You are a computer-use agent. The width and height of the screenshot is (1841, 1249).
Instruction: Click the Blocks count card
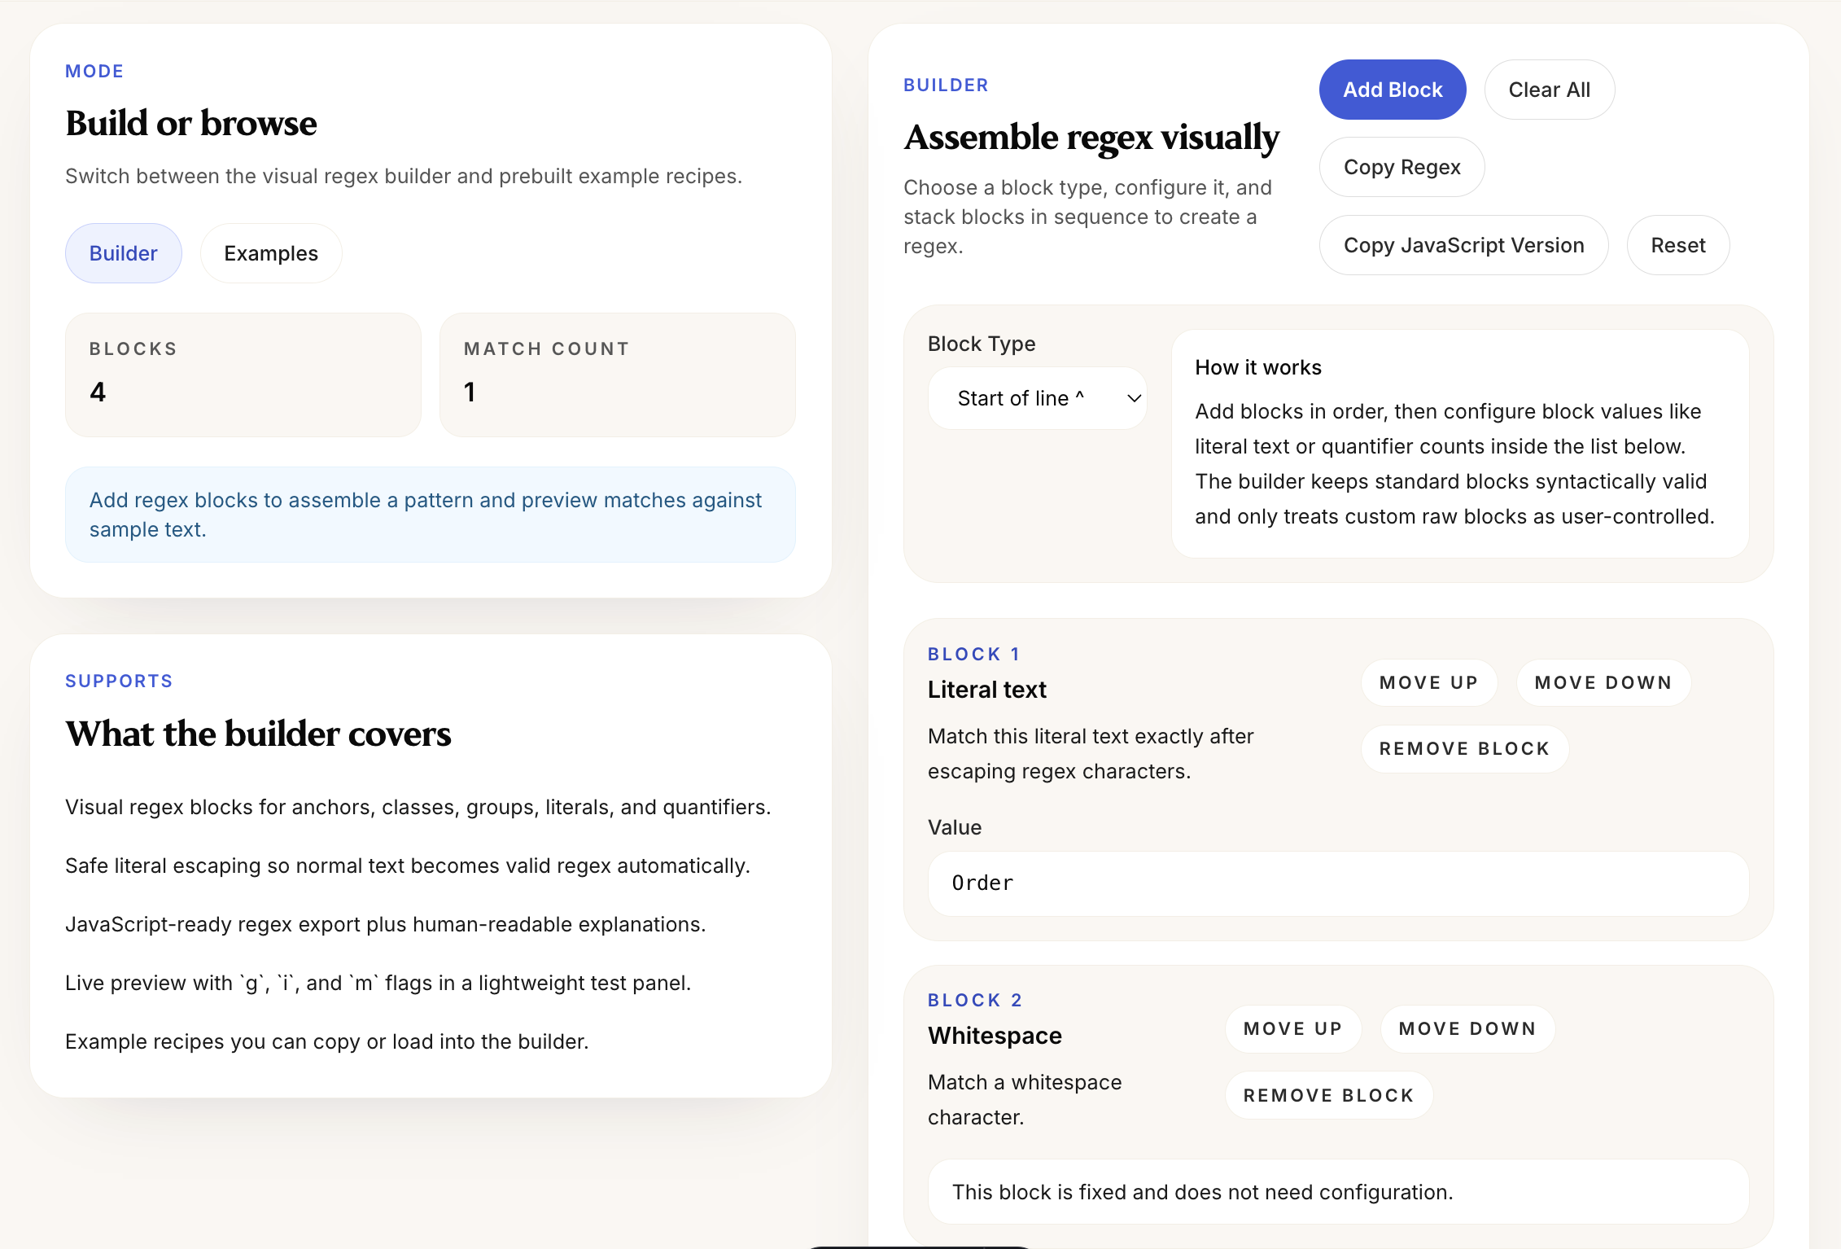point(243,375)
